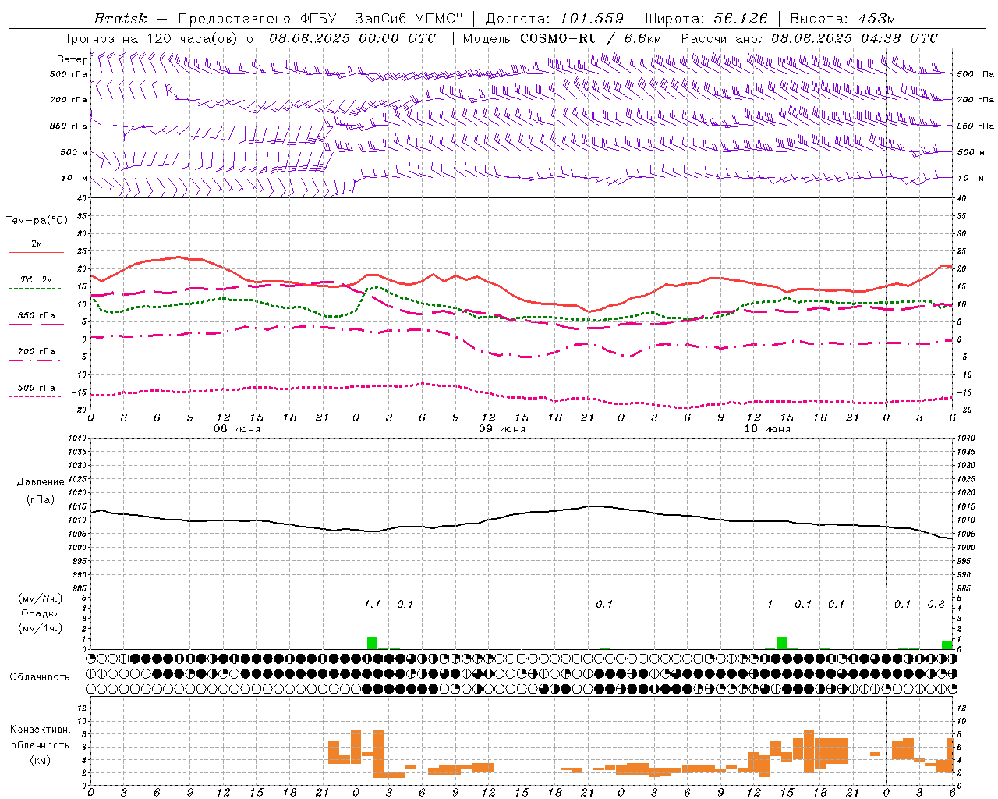
Task: Click the 10 июня date label
Action: (767, 429)
